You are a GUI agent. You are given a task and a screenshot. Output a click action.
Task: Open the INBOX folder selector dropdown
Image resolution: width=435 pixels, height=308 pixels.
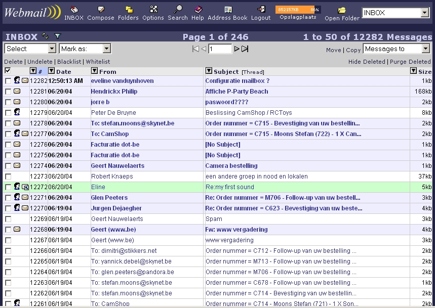tap(396, 13)
